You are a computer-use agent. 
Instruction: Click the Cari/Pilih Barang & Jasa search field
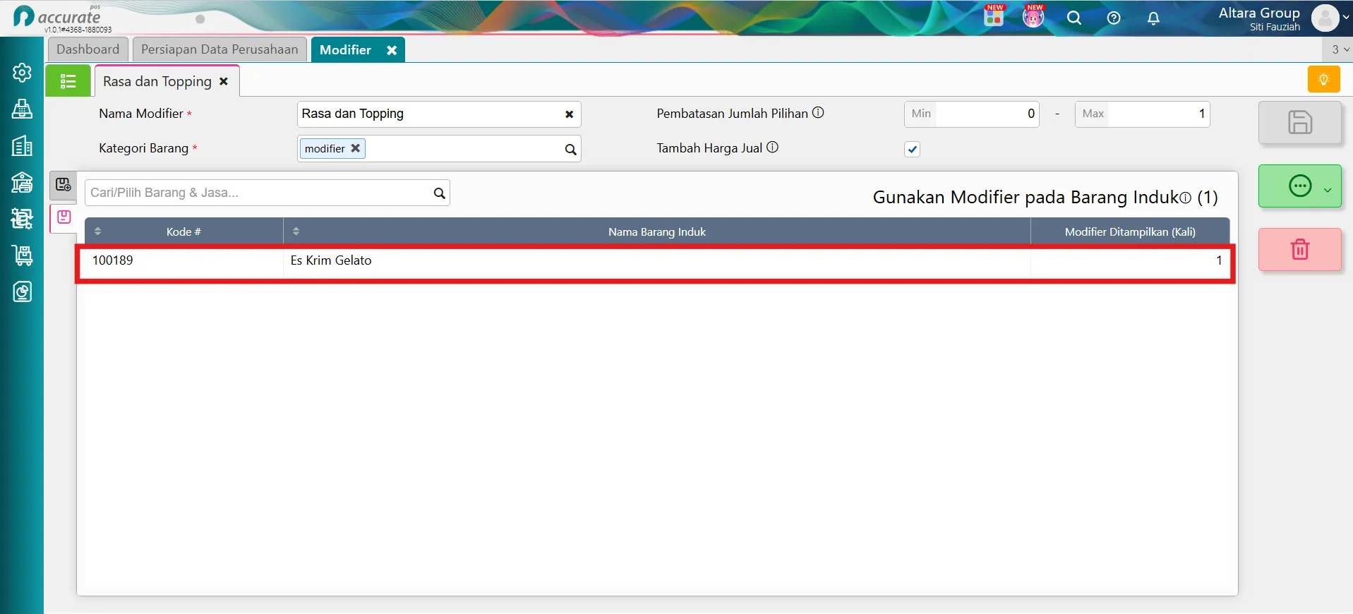267,193
